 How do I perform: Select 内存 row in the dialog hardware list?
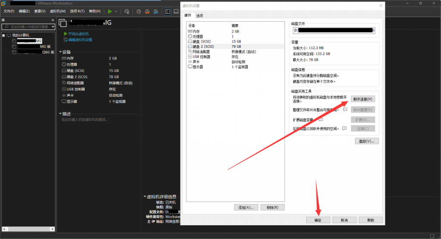[x=235, y=31]
